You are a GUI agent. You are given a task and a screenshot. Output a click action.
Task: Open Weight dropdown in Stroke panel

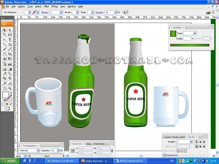click(191, 142)
